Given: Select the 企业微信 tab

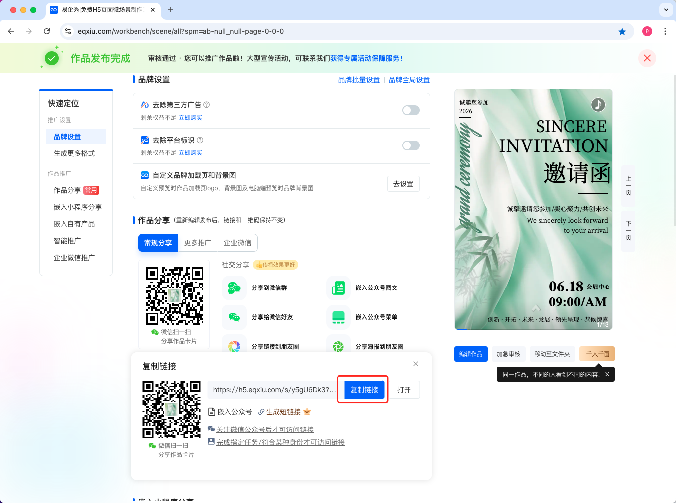Looking at the screenshot, I should tap(237, 243).
